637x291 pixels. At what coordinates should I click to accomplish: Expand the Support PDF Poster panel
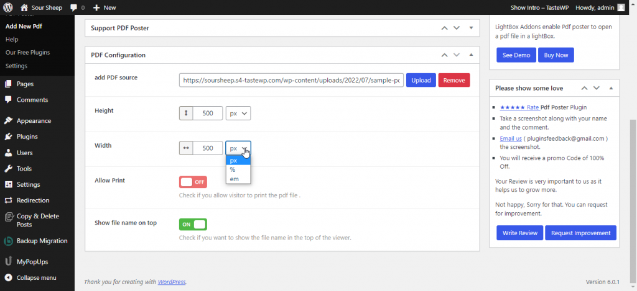tap(472, 28)
